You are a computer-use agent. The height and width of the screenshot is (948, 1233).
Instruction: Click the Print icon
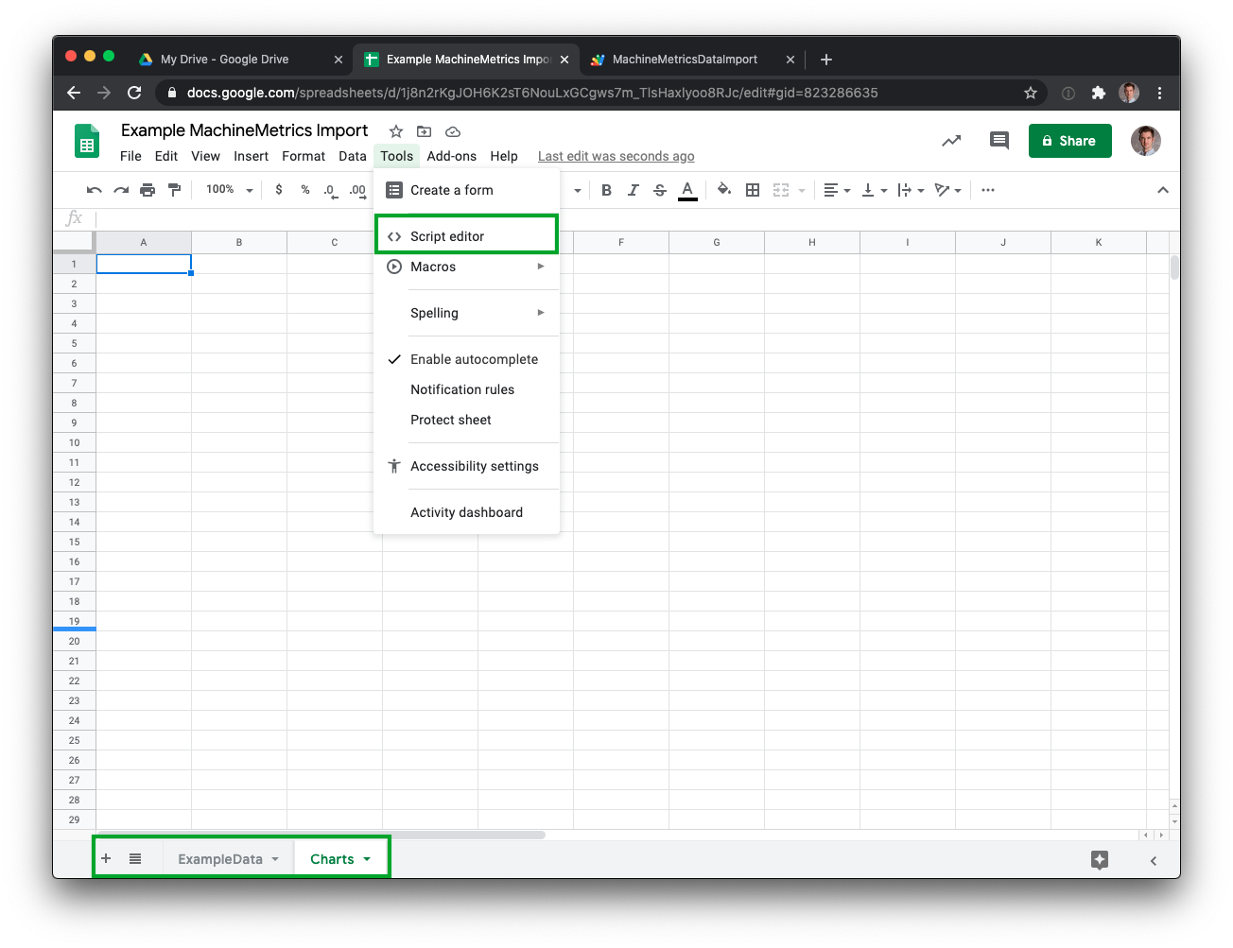pos(148,190)
